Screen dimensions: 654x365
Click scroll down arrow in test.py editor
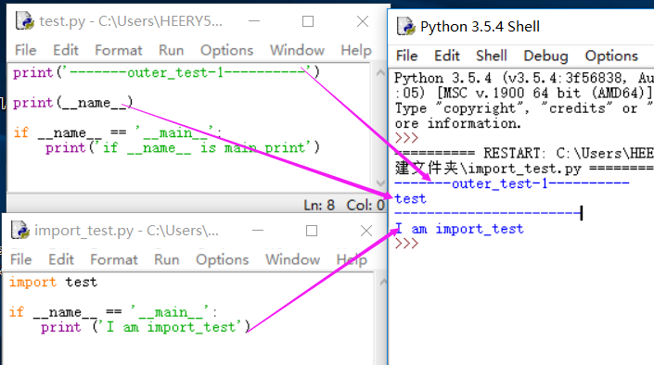pyautogui.click(x=380, y=182)
